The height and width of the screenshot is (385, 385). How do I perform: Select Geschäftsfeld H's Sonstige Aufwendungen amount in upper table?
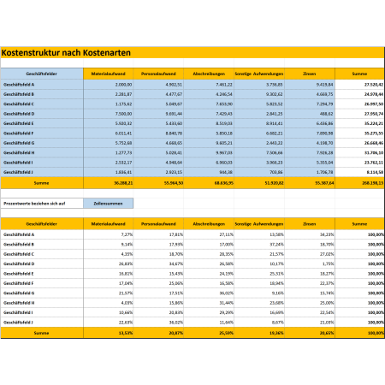pos(259,153)
